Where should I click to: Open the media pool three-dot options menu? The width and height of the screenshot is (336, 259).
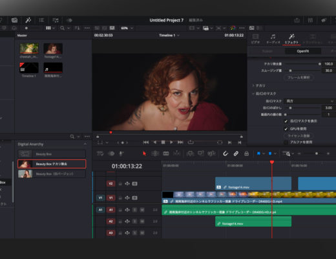(87, 28)
